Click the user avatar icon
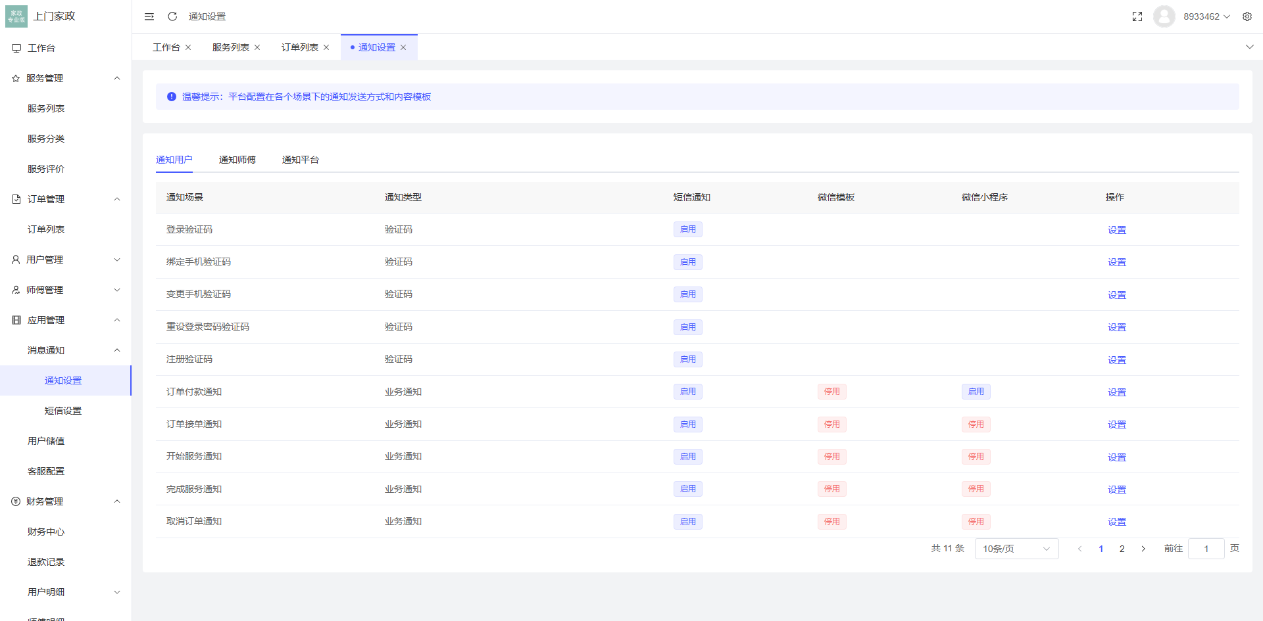 pyautogui.click(x=1164, y=16)
